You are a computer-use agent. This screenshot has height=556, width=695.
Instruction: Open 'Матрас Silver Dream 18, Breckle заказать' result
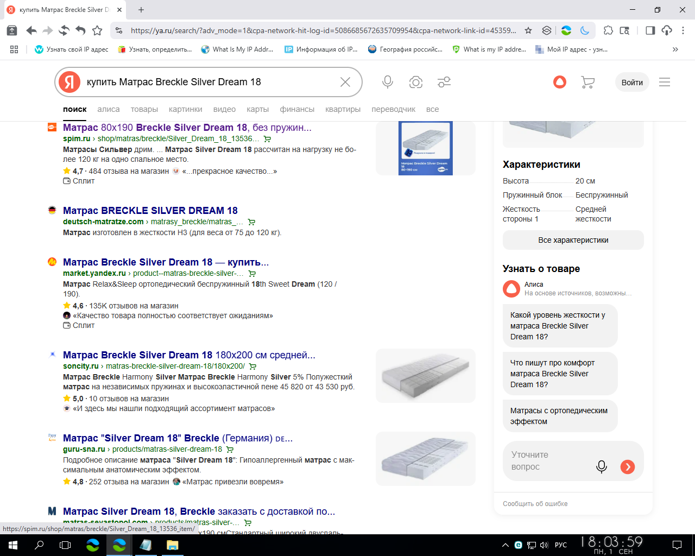pyautogui.click(x=199, y=511)
